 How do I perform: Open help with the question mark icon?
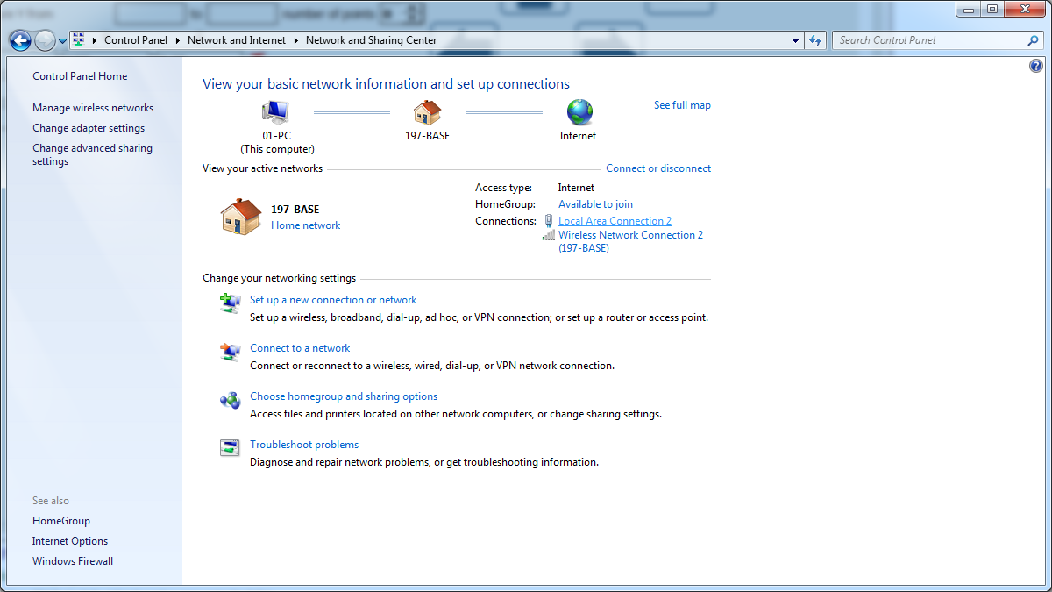point(1036,67)
